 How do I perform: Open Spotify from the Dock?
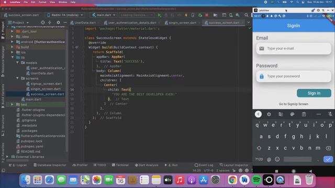tap(256, 180)
